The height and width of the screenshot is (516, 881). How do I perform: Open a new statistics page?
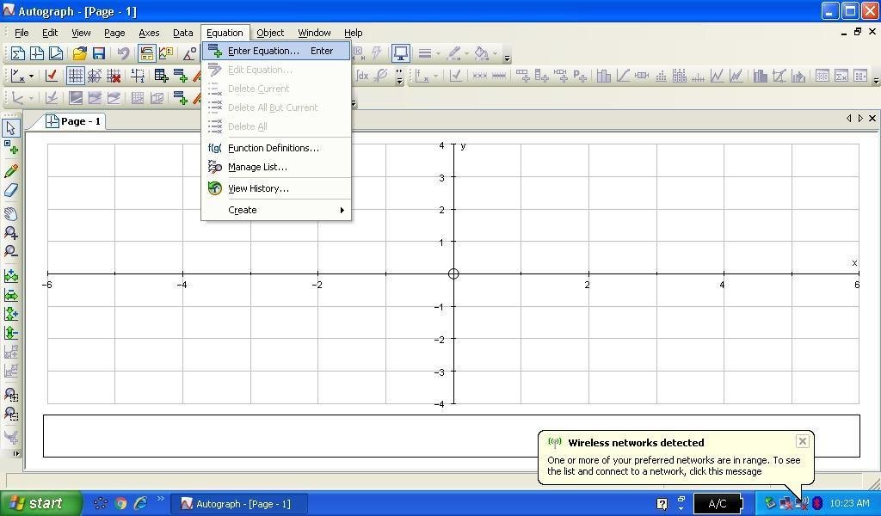click(x=18, y=53)
